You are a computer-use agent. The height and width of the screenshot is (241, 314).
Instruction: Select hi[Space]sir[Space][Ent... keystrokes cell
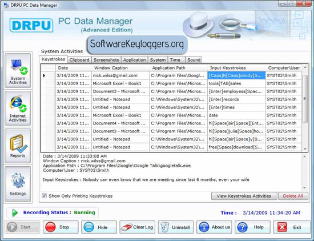click(236, 123)
